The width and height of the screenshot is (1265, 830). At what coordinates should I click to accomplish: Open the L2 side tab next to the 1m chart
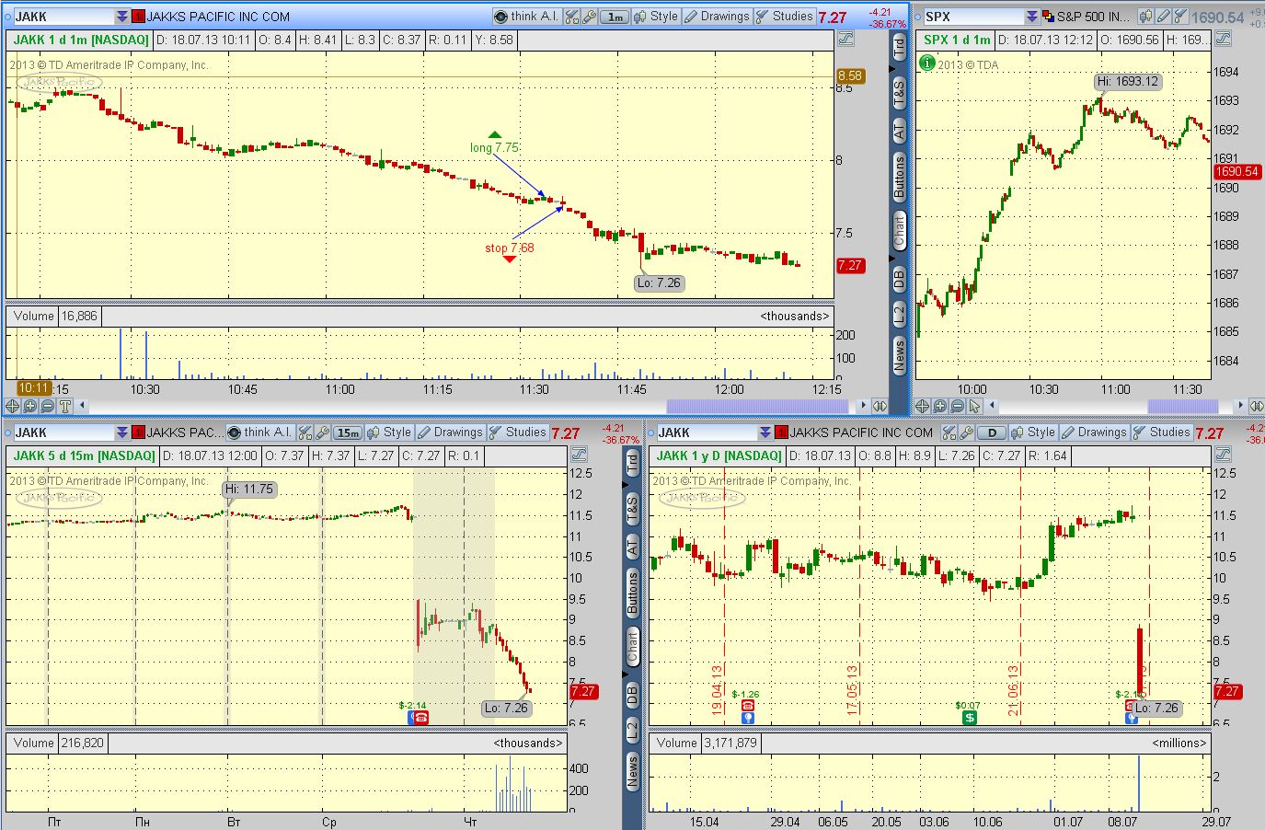899,314
